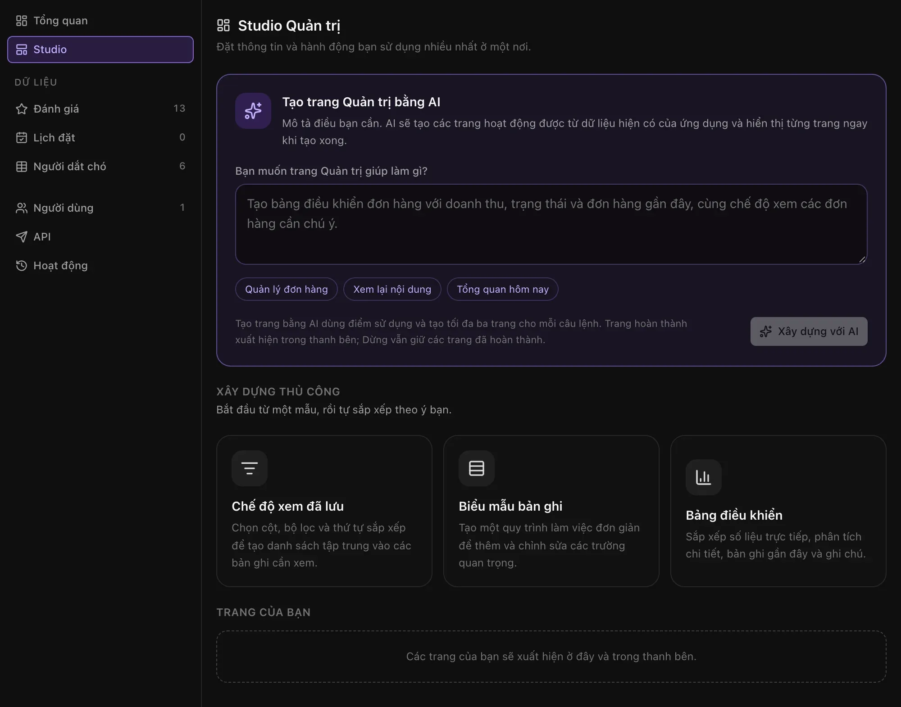The image size is (901, 707).
Task: Choose the Tổng quan hôm nay suggestion
Action: click(x=503, y=289)
